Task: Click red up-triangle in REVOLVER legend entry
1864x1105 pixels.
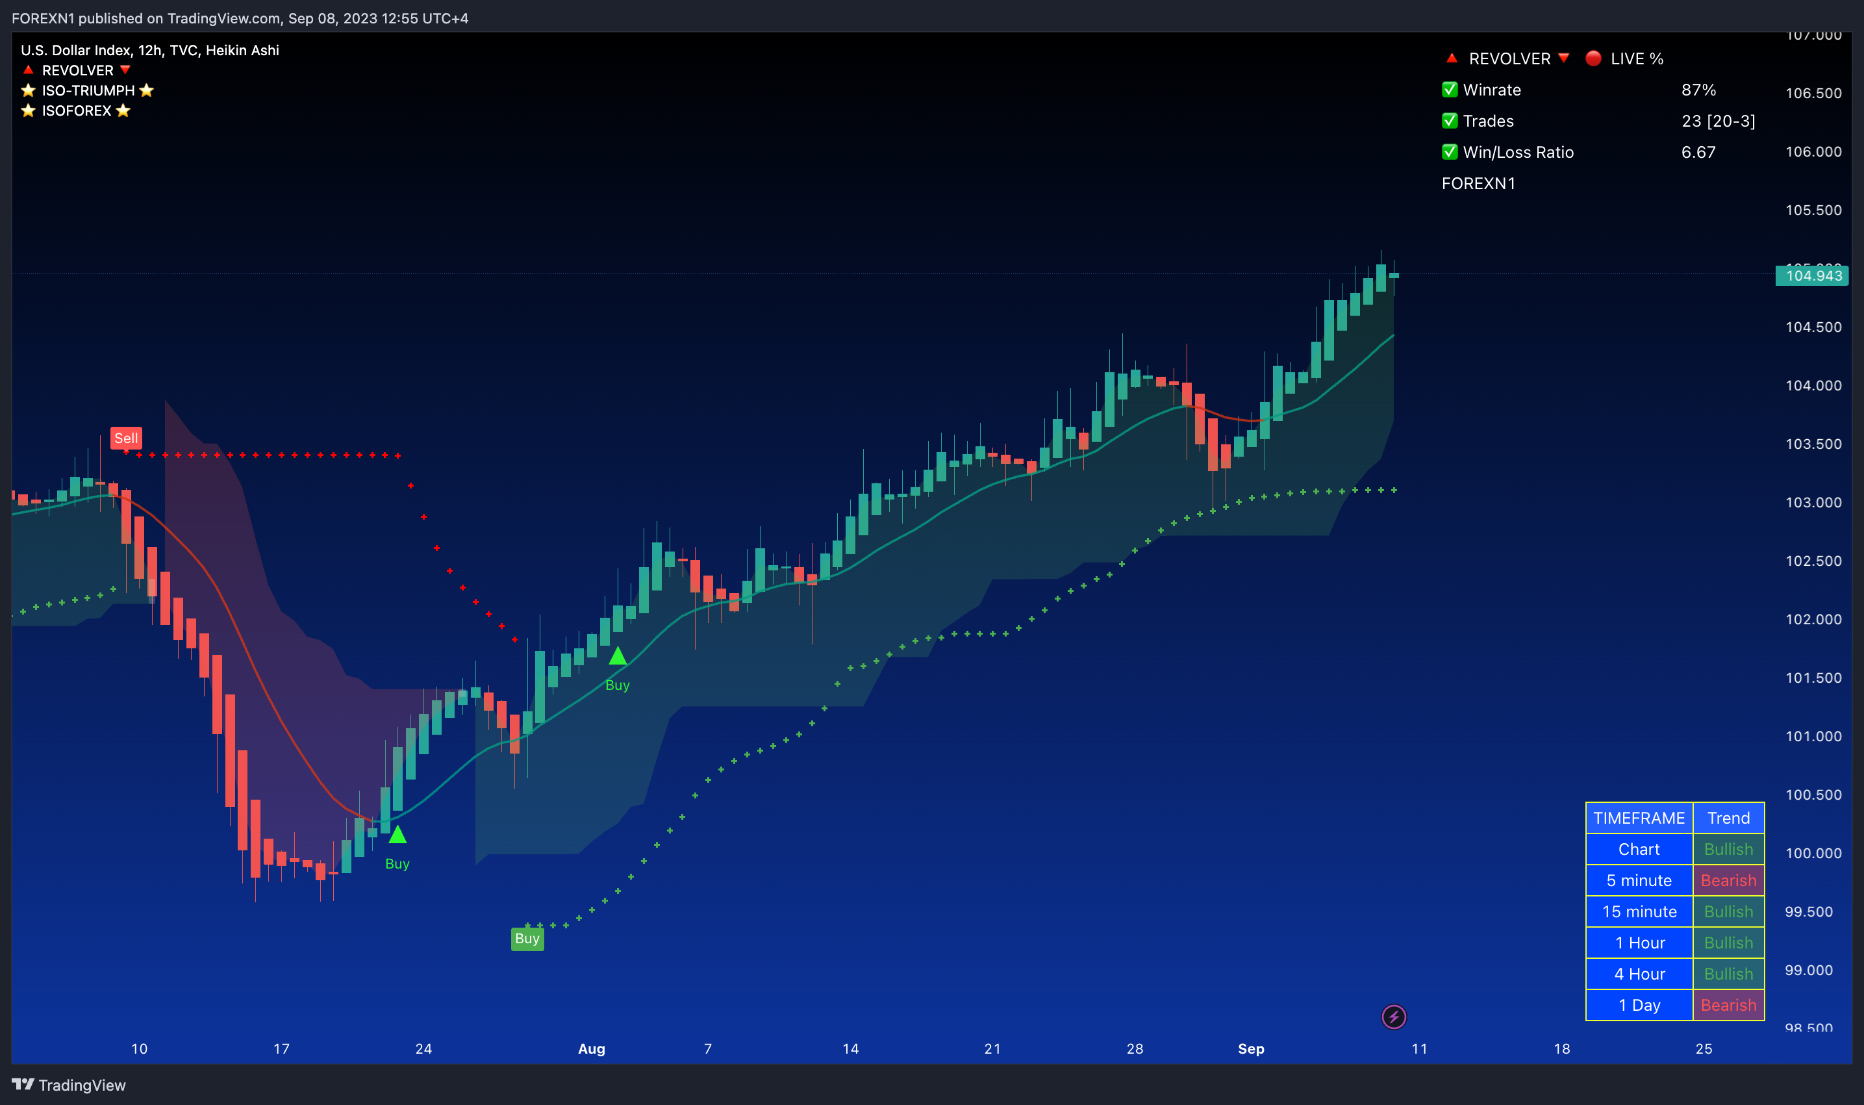Action: pyautogui.click(x=29, y=70)
